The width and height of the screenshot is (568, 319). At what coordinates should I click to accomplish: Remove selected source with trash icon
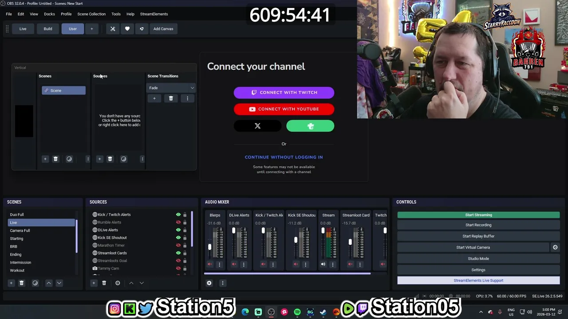[x=104, y=283]
